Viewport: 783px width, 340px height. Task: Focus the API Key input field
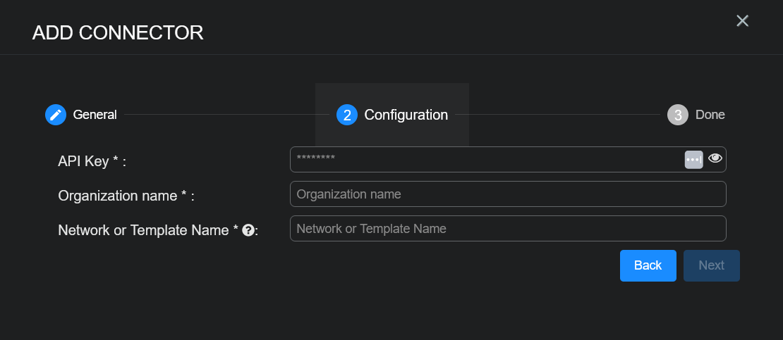[487, 160]
